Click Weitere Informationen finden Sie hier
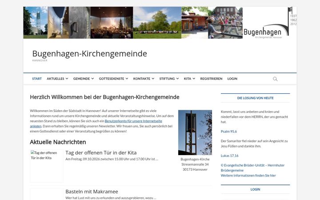Viewport: 320px width, 200px height. click(248, 176)
